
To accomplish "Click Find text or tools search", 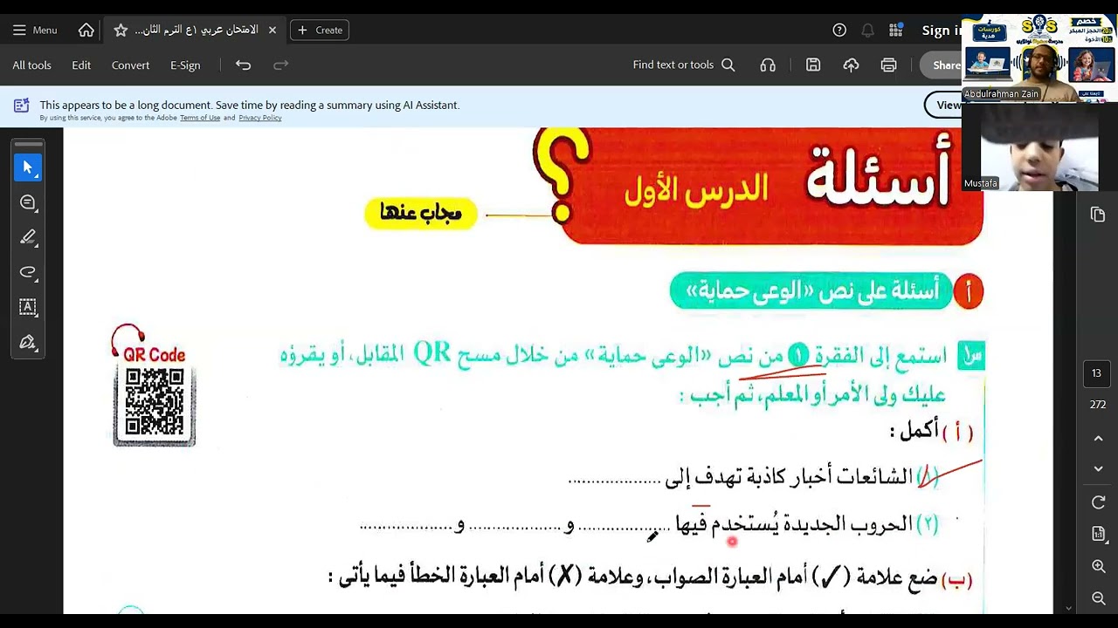I will 684,65.
